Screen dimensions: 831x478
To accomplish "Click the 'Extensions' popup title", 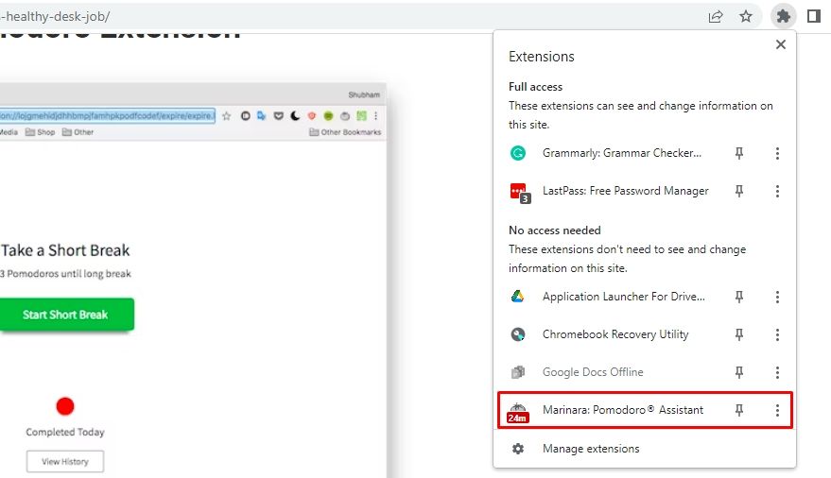I will (541, 56).
